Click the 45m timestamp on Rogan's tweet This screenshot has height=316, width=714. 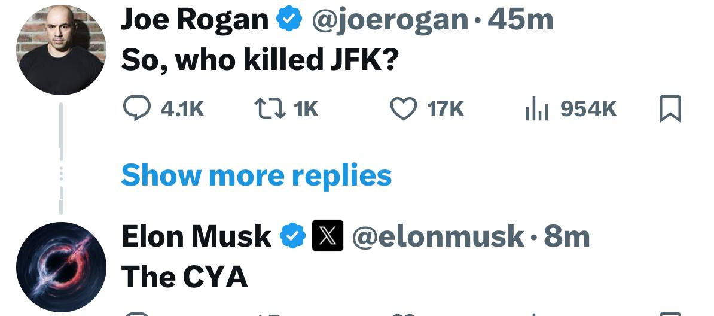tap(521, 21)
